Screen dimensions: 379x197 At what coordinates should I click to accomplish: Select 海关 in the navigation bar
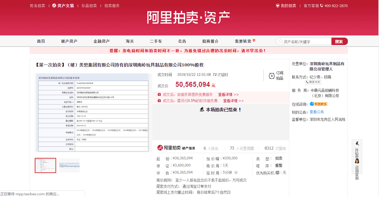[x=130, y=41]
